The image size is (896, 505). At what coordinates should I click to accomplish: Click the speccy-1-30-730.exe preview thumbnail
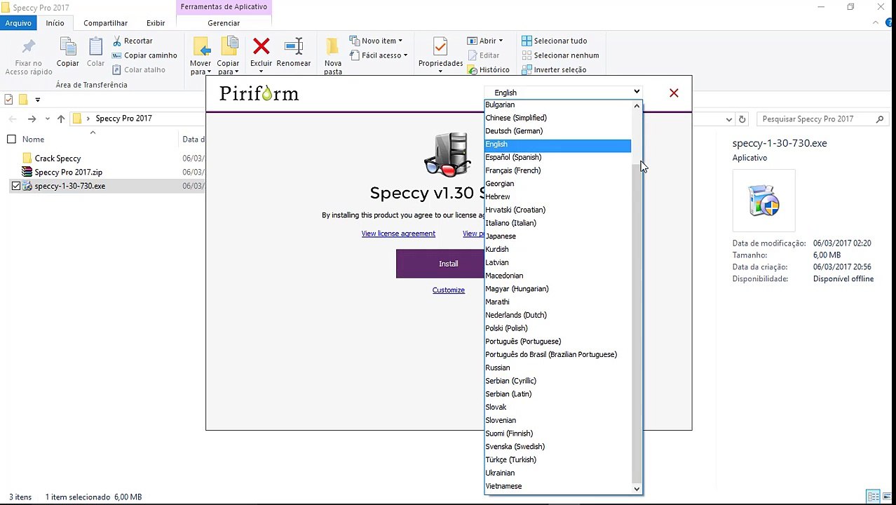(x=763, y=200)
